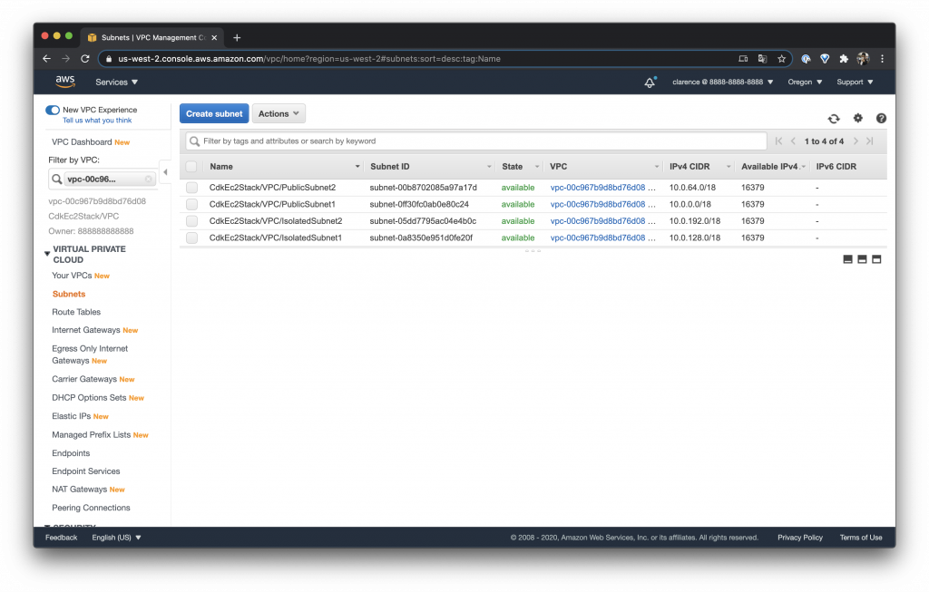Collapse Virtual Private Cloud section

tap(47, 253)
